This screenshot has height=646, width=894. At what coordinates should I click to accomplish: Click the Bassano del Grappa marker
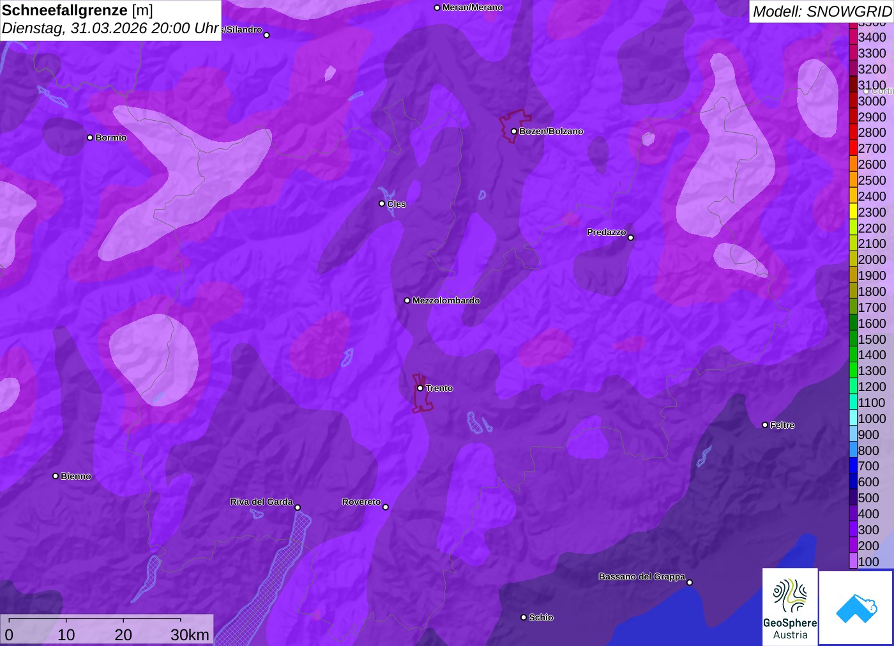690,582
